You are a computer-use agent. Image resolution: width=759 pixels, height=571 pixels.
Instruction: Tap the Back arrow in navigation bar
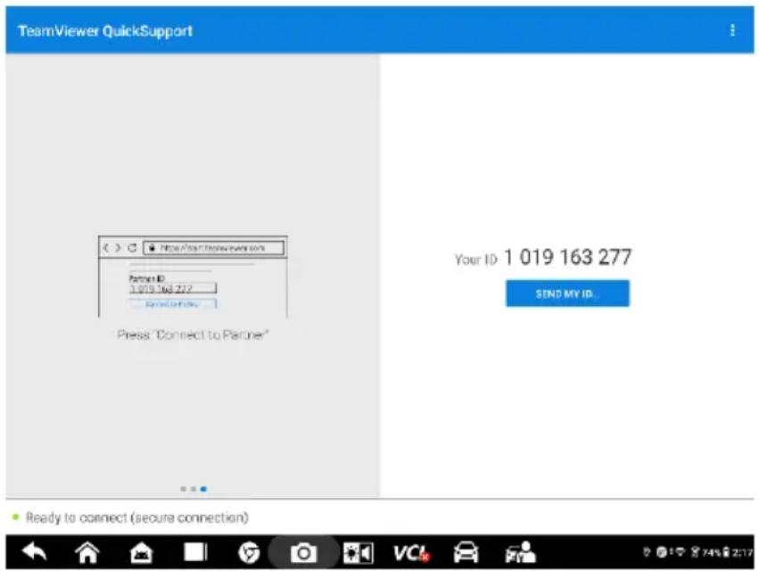35,551
